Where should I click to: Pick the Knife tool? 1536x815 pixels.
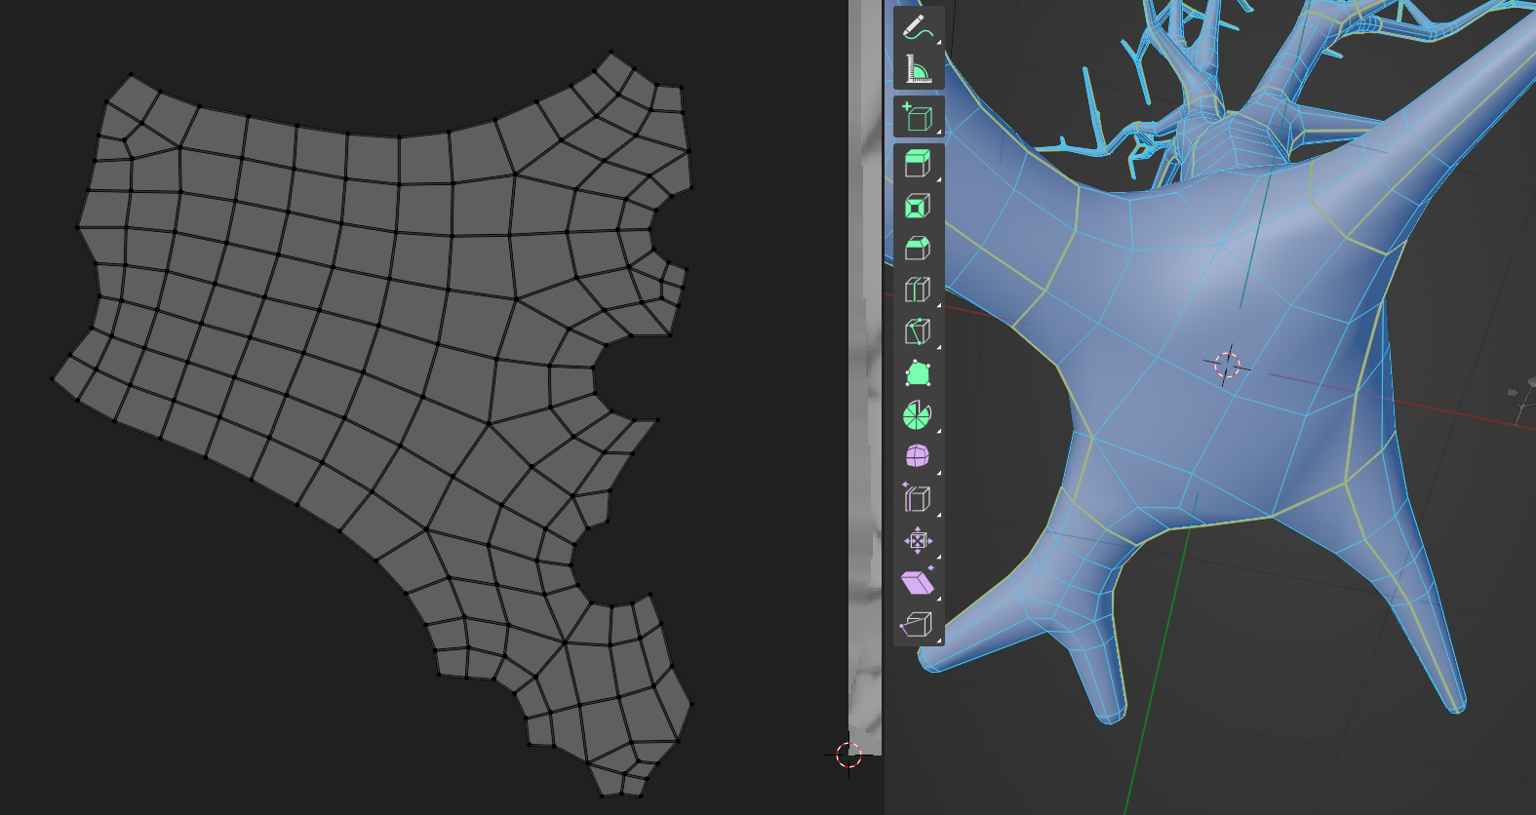tap(918, 331)
